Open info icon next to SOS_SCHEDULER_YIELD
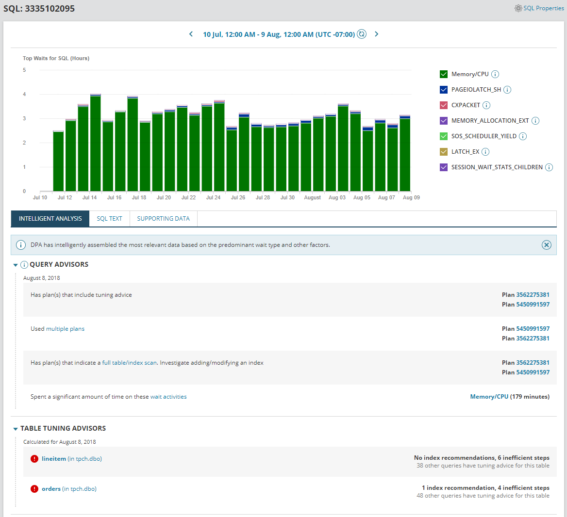The height and width of the screenshot is (517, 567). (523, 136)
